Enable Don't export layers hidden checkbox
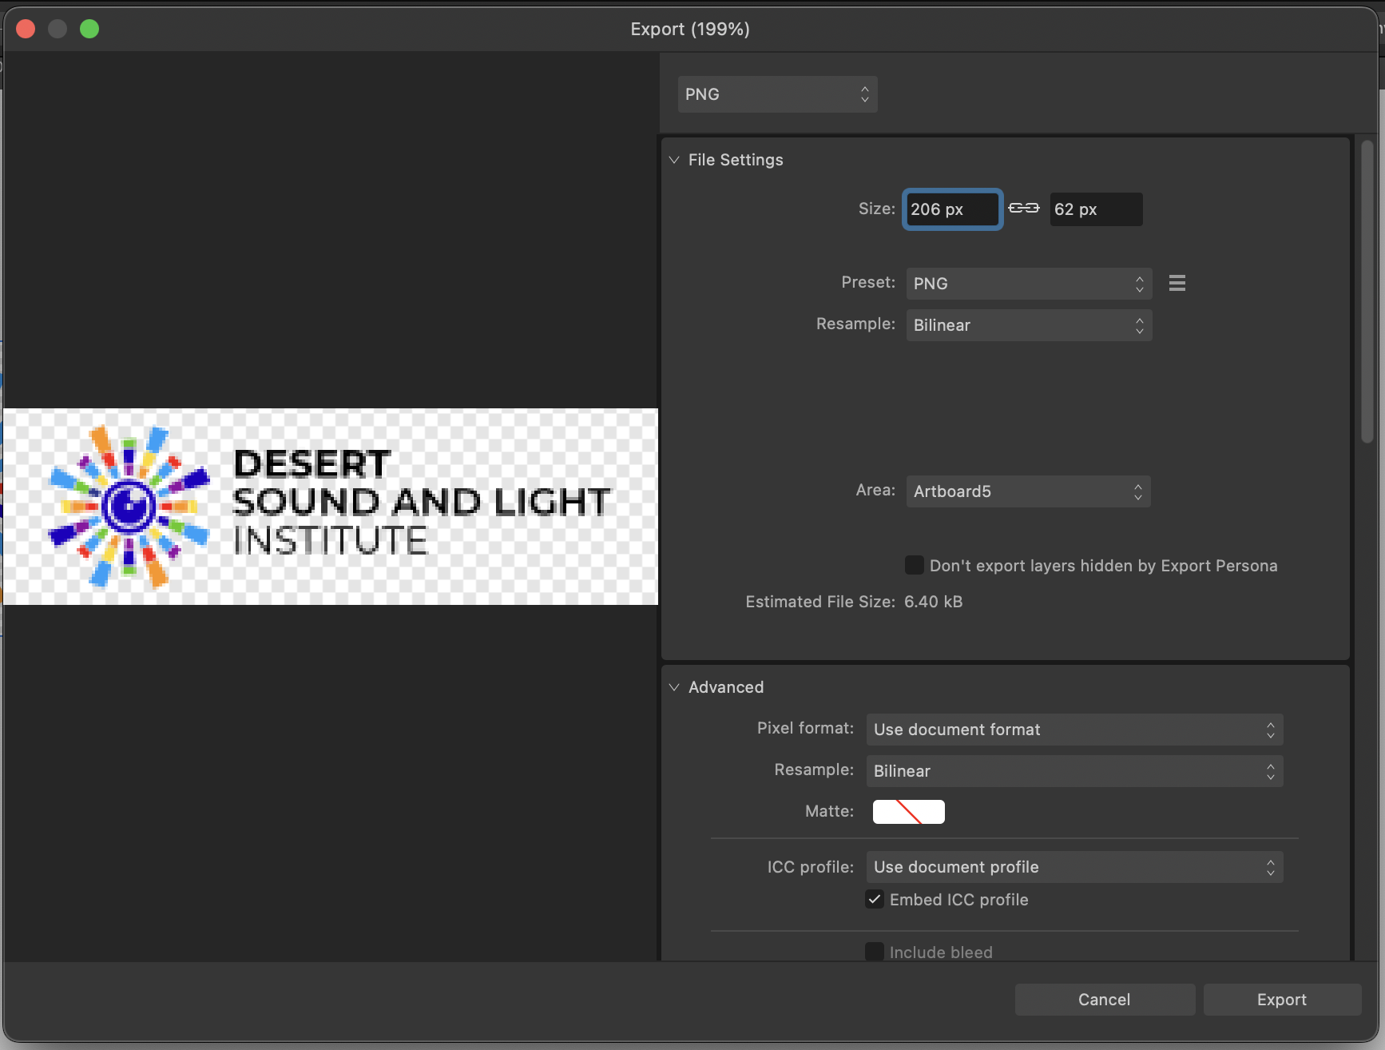This screenshot has width=1385, height=1050. tap(914, 565)
